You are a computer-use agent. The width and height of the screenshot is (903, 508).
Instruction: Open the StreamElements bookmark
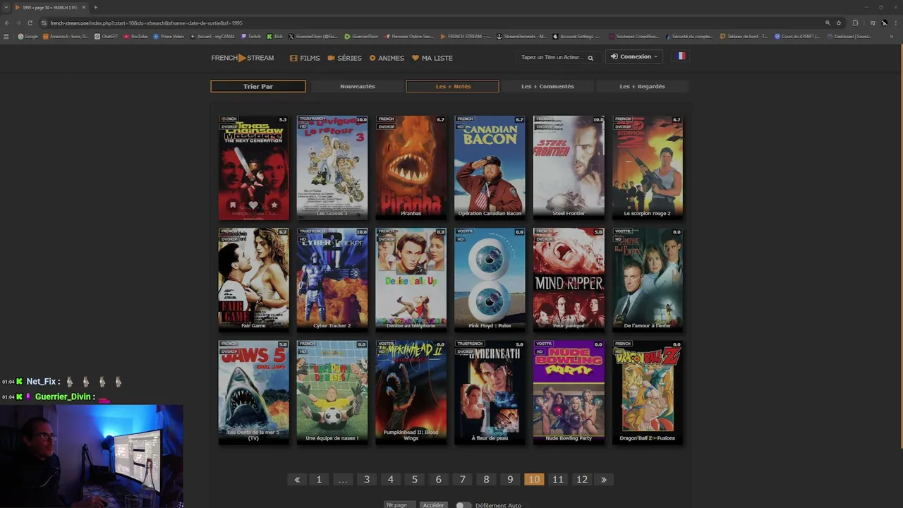[521, 36]
